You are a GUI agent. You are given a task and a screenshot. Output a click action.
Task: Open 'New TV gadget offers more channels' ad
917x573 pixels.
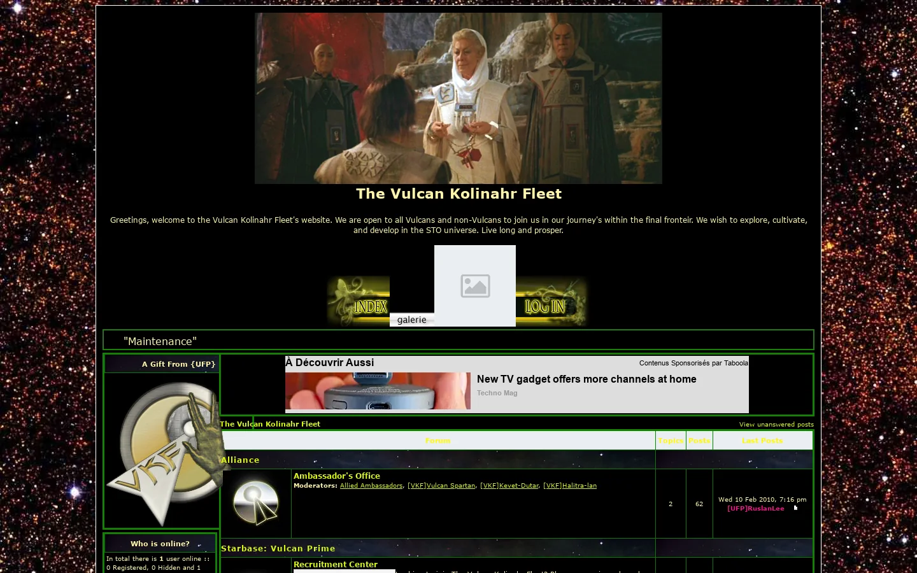pyautogui.click(x=586, y=379)
